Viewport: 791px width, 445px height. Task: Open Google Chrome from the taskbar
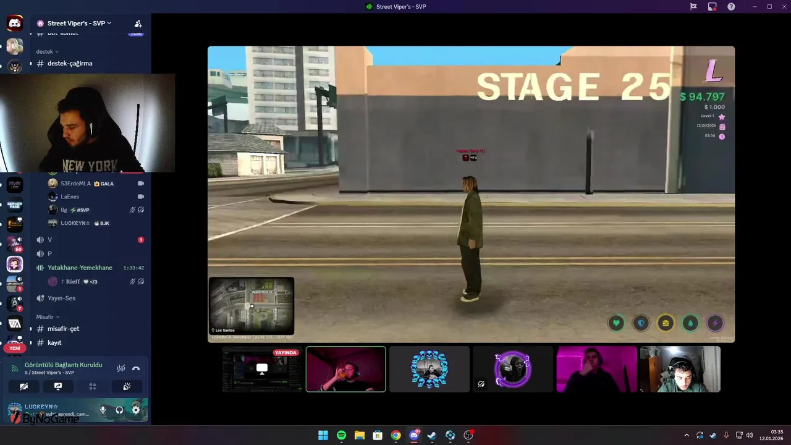[395, 435]
